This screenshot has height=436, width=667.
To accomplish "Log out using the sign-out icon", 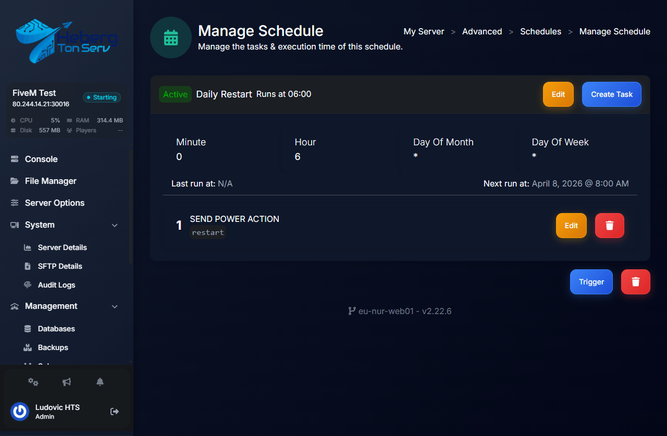I will coord(115,412).
